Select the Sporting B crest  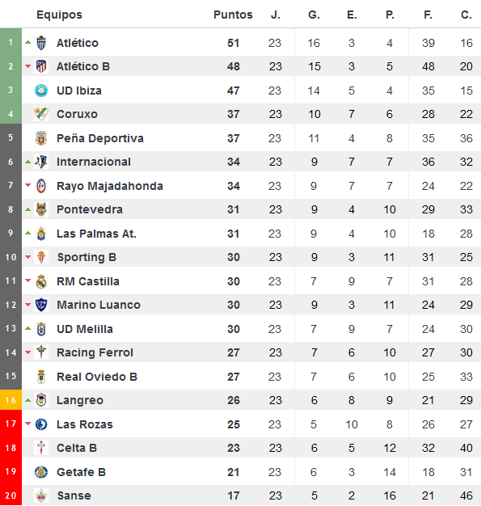click(x=41, y=257)
